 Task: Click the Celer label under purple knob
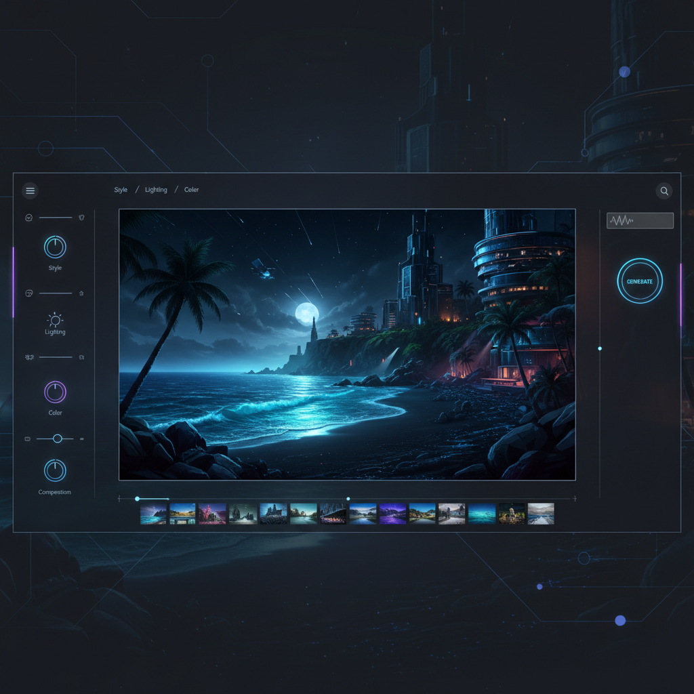coord(55,413)
